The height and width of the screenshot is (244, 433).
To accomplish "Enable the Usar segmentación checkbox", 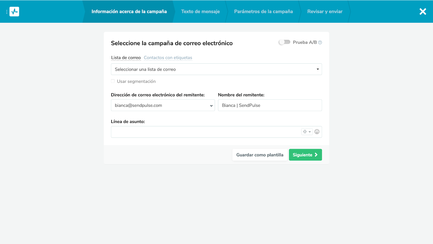I will pos(113,81).
